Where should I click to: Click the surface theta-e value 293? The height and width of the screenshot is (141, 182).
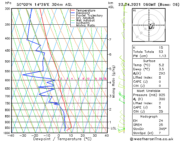coord(162,73)
